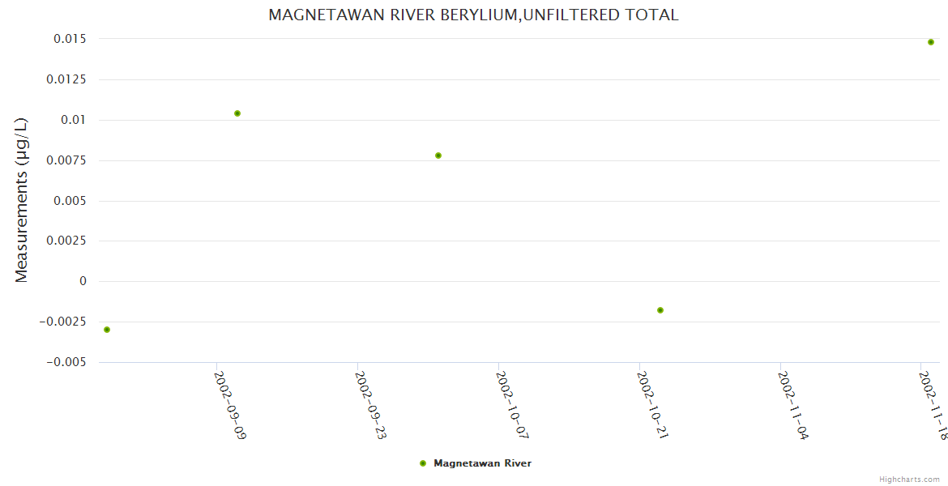Click the chart title Magnetawan River Berylium
Image resolution: width=948 pixels, height=486 pixels.
(473, 15)
